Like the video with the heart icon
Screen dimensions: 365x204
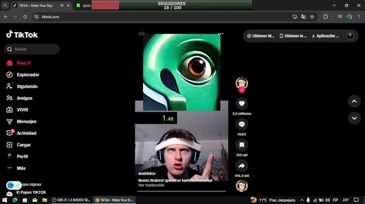click(x=242, y=104)
